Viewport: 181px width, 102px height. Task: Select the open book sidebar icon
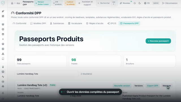point(3,72)
